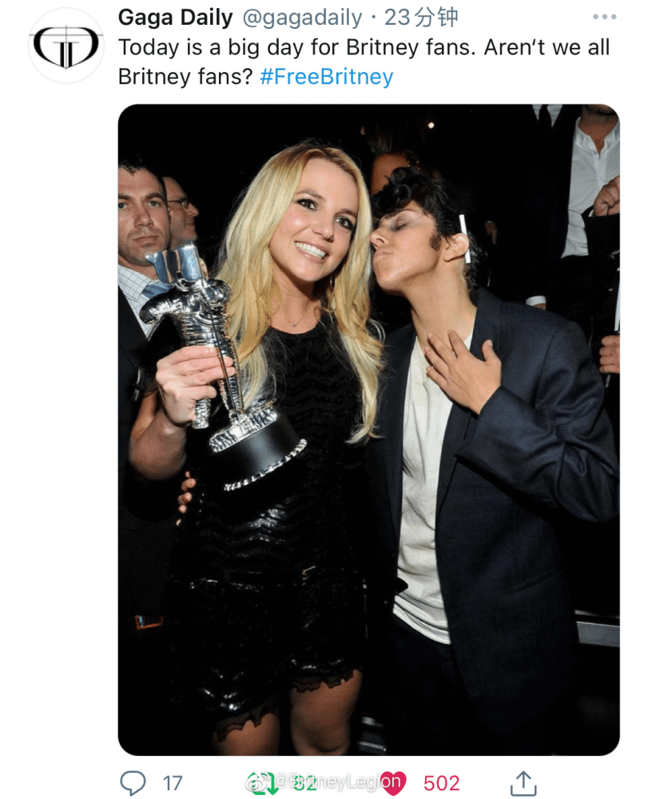Viewport: 648px width, 799px height.
Task: Click the 17 replies count
Action: (x=173, y=783)
